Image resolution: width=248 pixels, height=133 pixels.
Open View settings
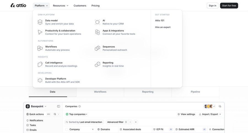coord(186,114)
